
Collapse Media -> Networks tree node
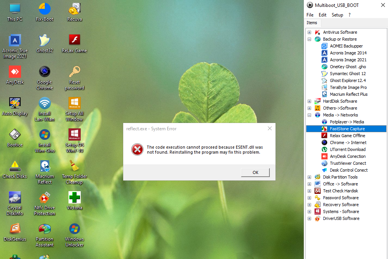tap(309, 115)
